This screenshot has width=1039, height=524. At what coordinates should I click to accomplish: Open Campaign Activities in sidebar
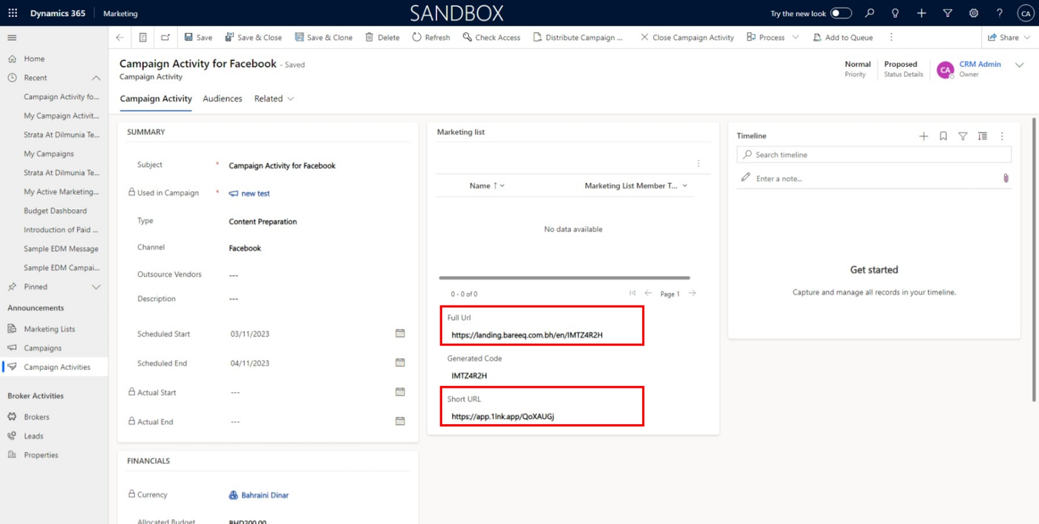coord(57,367)
